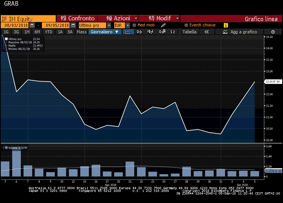
Task: Click the Volume legend color swatch
Action: 6,147
